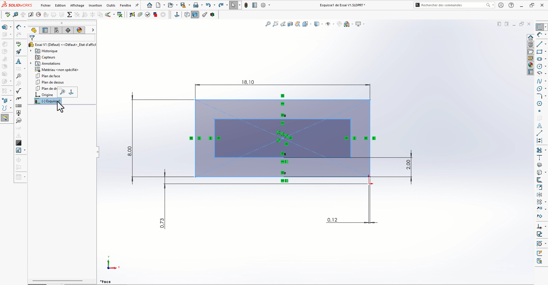This screenshot has height=285, width=548.
Task: Open the dropdown arrow next to Undo
Action: pos(214,5)
